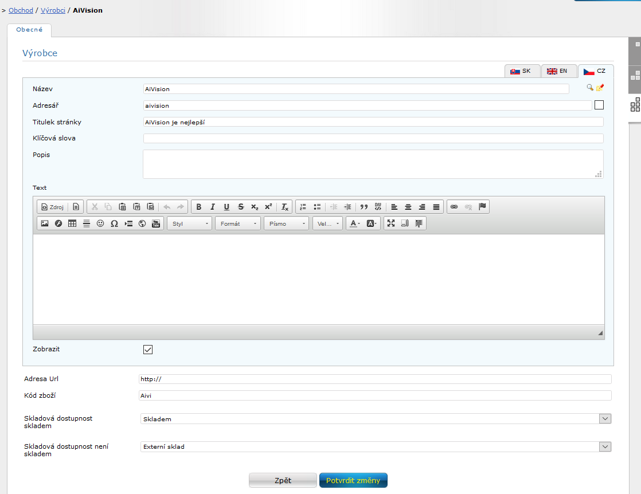641x494 pixels.
Task: Apply subscript formatting
Action: click(x=255, y=207)
